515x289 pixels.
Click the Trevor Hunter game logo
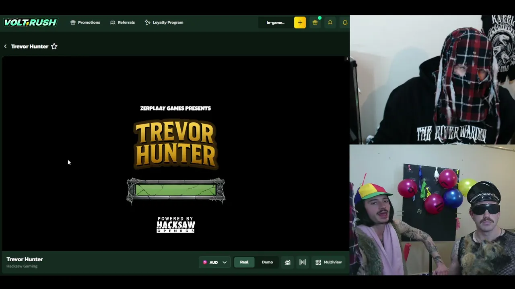click(175, 144)
